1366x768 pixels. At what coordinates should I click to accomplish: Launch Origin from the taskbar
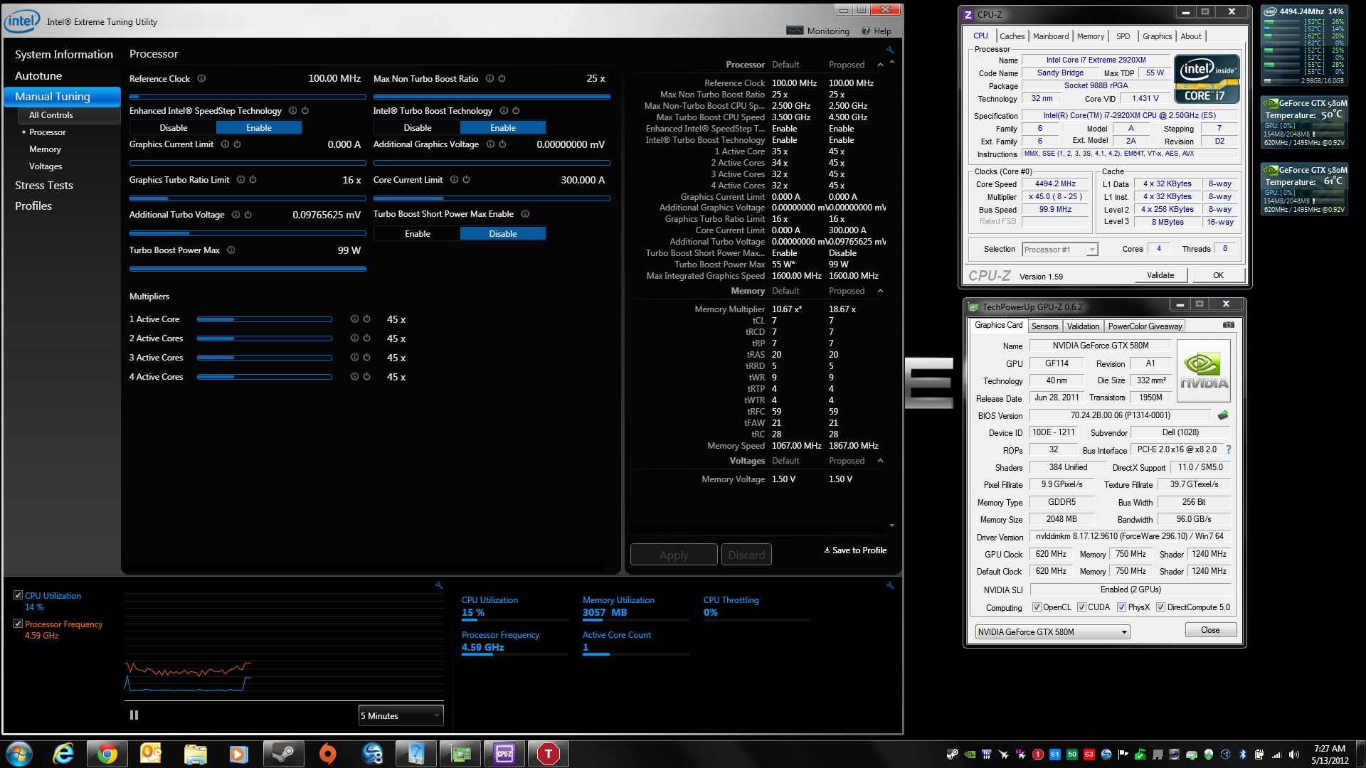(x=327, y=754)
